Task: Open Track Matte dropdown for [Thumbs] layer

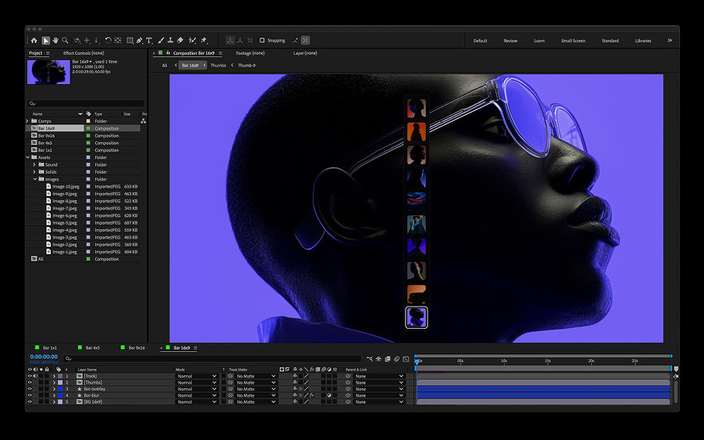Action: (x=256, y=383)
